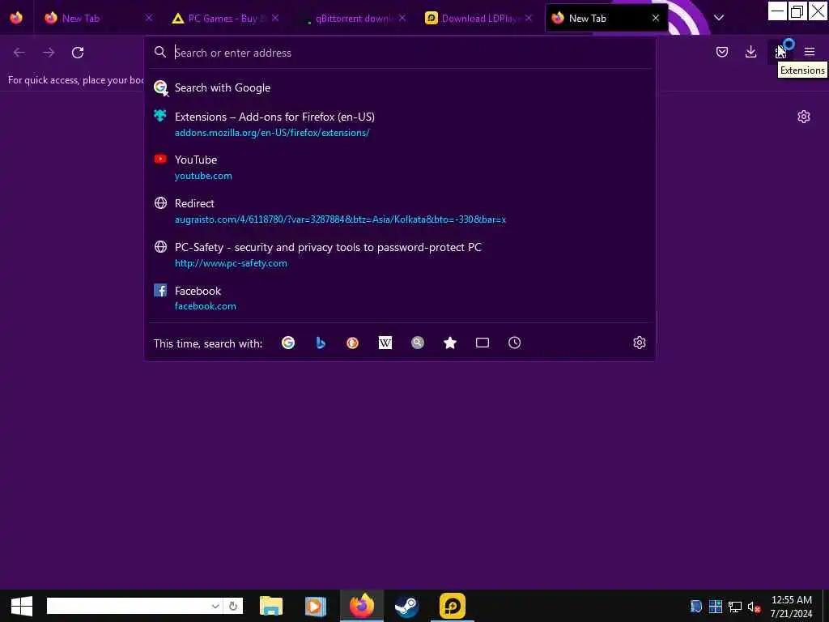Open the Pocket save icon
This screenshot has width=829, height=622.
coord(721,52)
